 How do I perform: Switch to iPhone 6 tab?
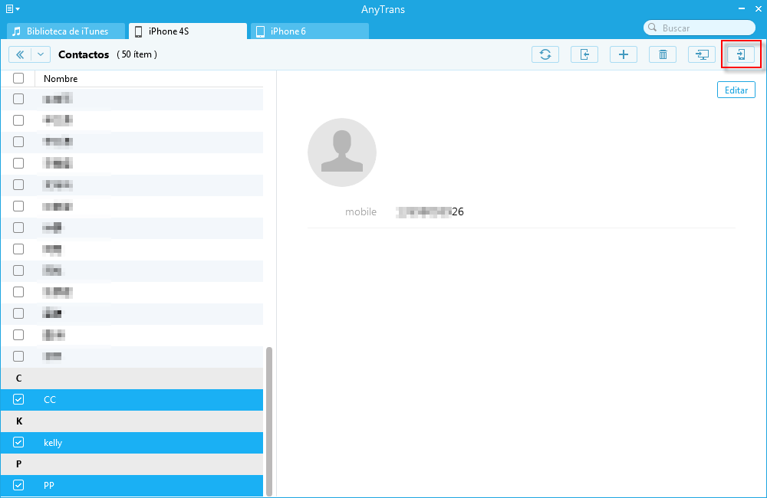(x=310, y=31)
